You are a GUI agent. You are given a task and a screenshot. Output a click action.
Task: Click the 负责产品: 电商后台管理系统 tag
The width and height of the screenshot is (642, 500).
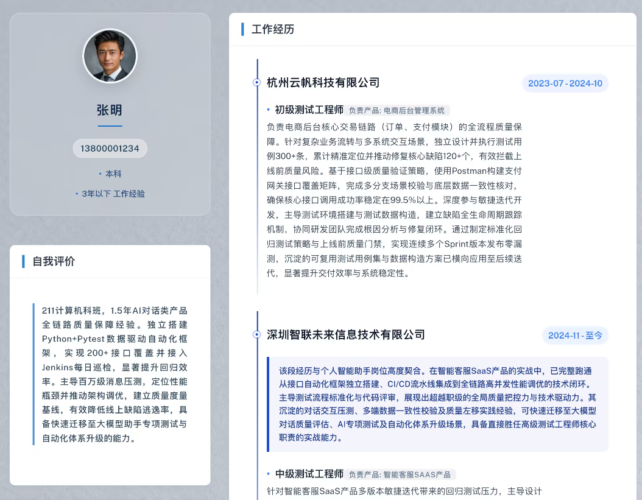(397, 110)
